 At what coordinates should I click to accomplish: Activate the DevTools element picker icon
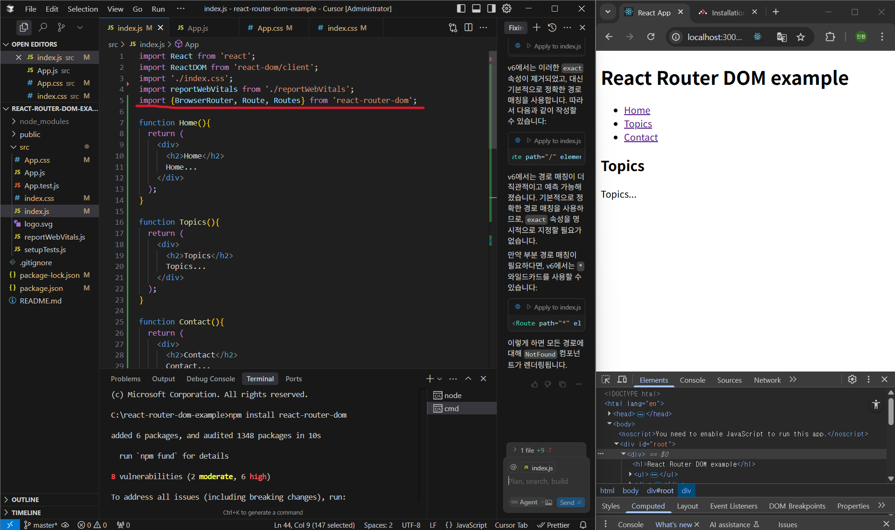tap(606, 379)
